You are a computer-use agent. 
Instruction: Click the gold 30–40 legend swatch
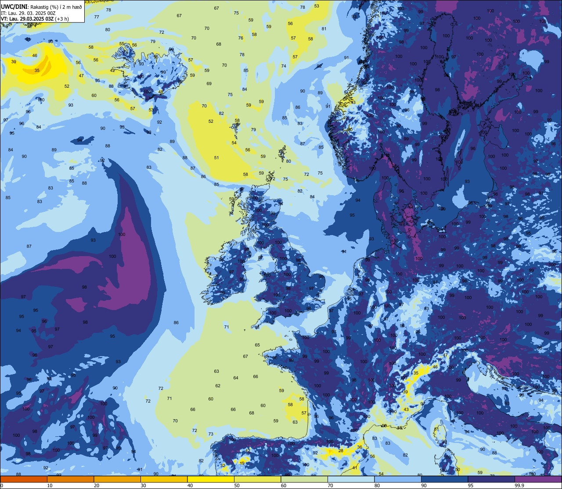coord(164,479)
